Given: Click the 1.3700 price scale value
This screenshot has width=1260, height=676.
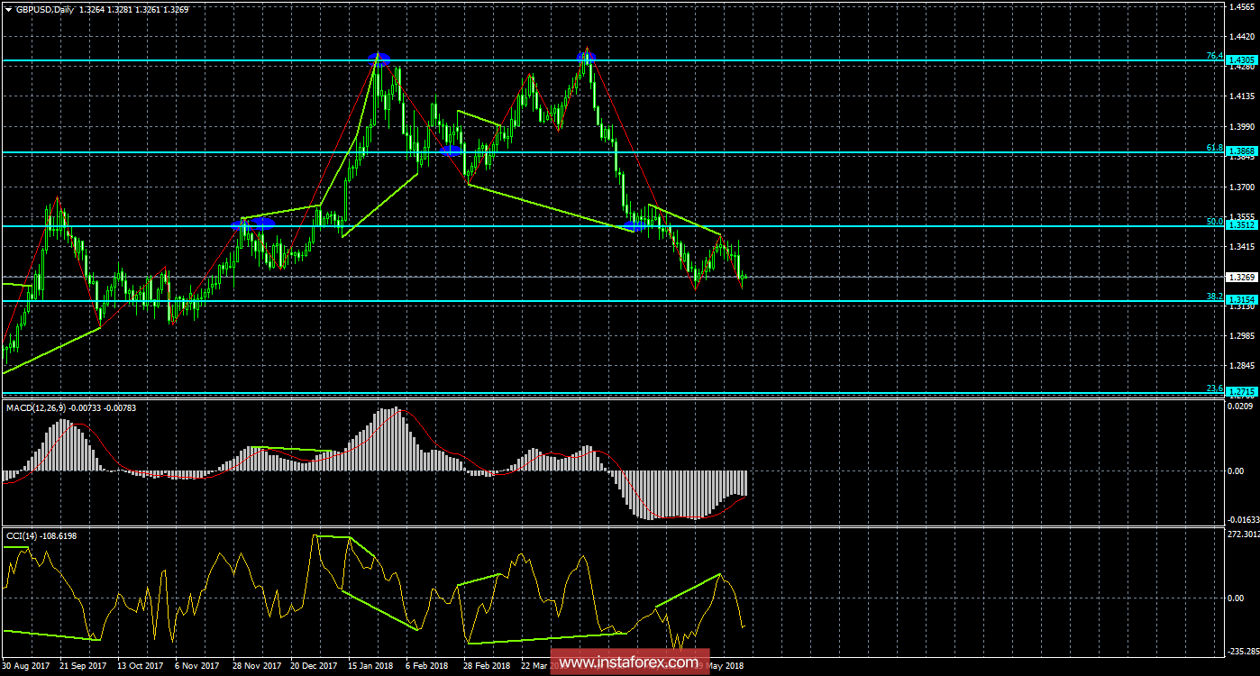Looking at the screenshot, I should [1241, 187].
